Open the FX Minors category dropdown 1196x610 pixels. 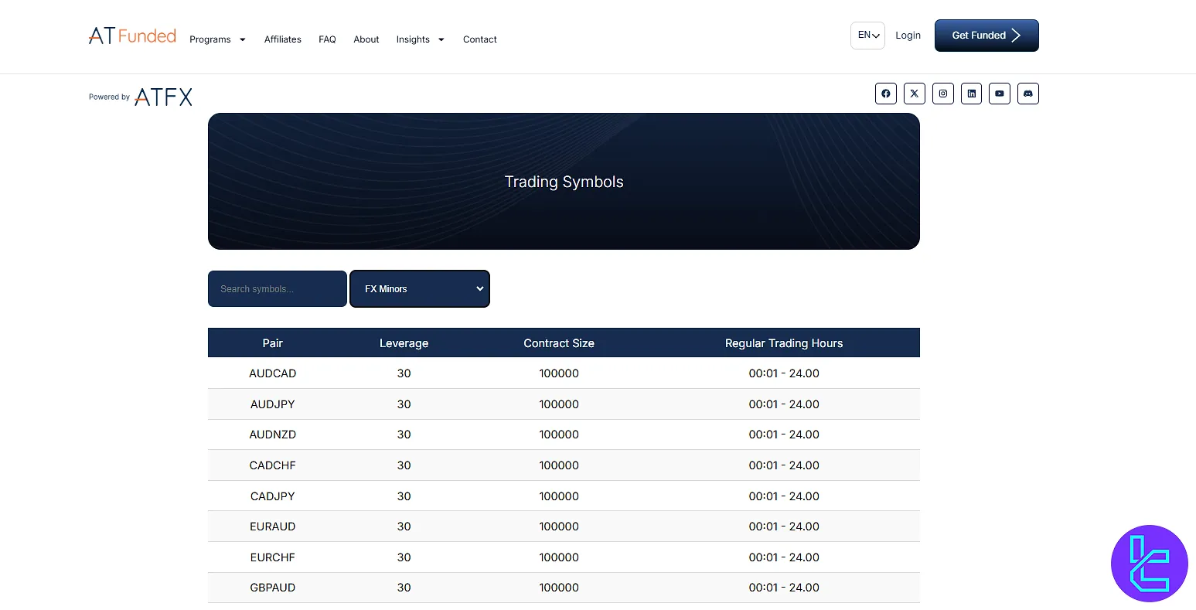(420, 288)
